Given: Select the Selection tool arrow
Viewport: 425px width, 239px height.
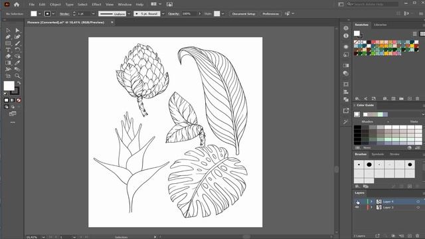Looking at the screenshot, I should (8, 31).
